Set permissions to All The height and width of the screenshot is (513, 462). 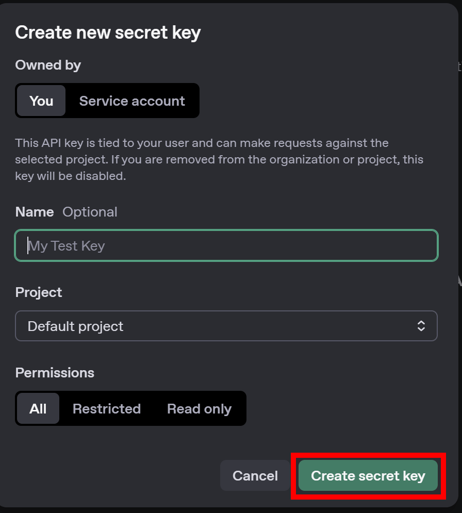[38, 408]
